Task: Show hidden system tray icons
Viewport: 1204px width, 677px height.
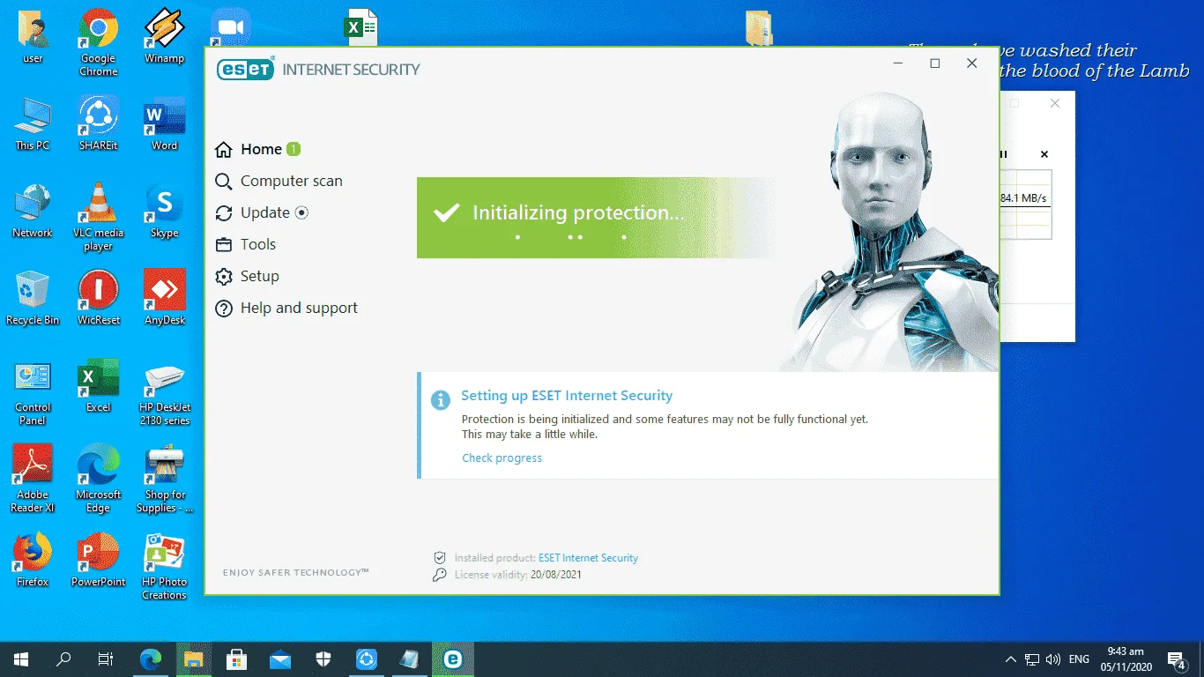Action: (x=1011, y=659)
